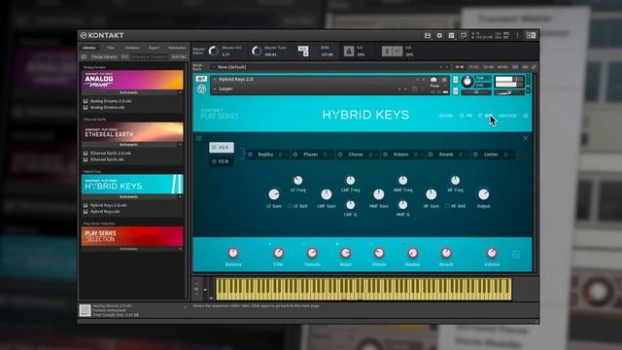Open the Chorus slot dropdown arrow

[x=376, y=155]
